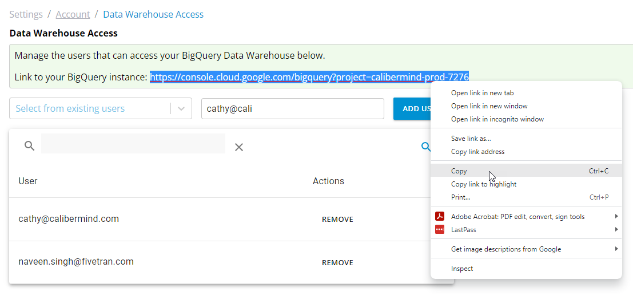Expand Adobe Acrobat submenu arrow
The image size is (633, 300).
616,217
